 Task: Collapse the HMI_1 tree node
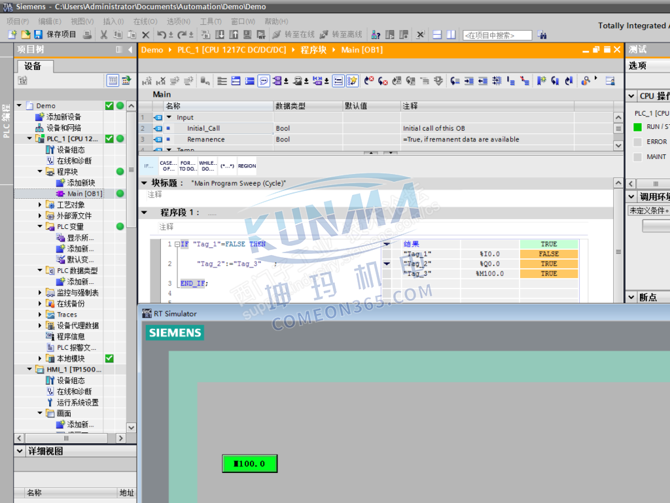[x=29, y=369]
